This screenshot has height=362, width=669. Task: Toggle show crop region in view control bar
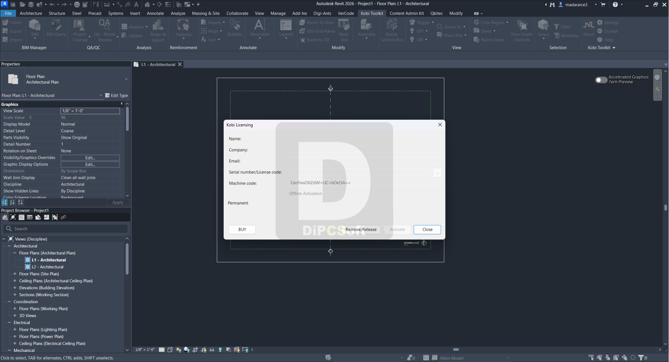coord(203,349)
